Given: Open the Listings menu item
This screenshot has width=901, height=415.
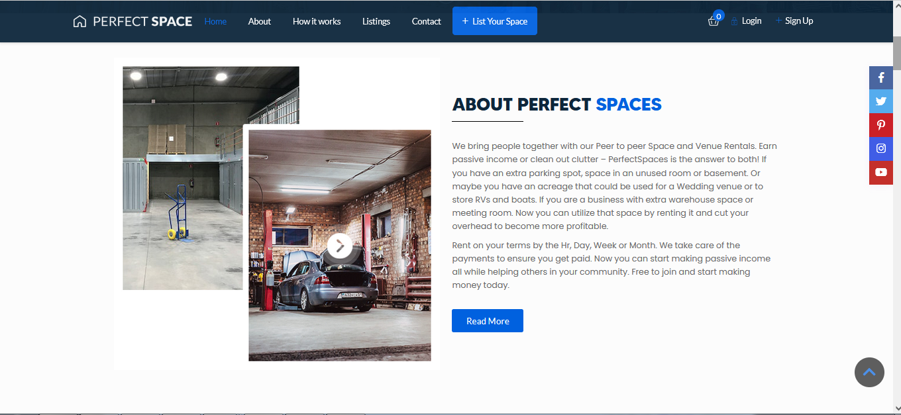Looking at the screenshot, I should coord(376,21).
